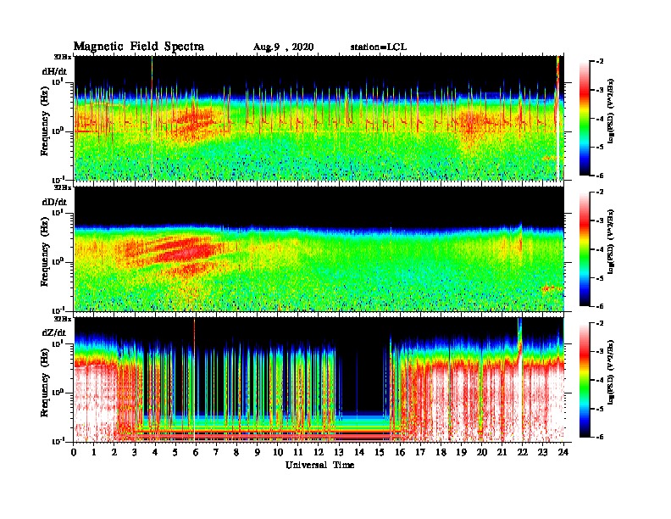Viewport: 671px width, 519px height.
Task: Click the x-axis tick label 7
Action: coord(216,452)
